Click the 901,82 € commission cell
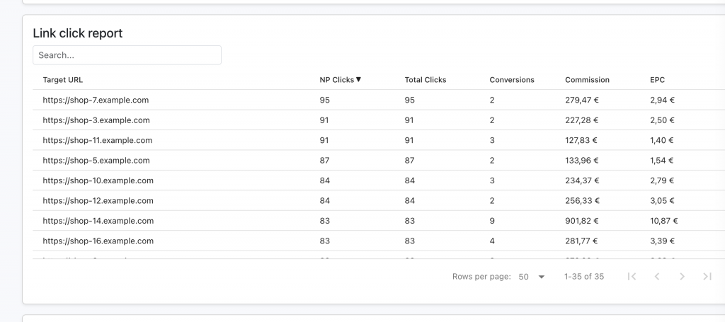725x322 pixels. point(582,221)
